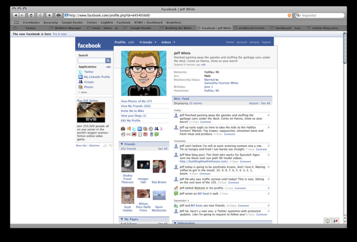Click the magnifier search button in Facebook sidebar

pos(108,60)
